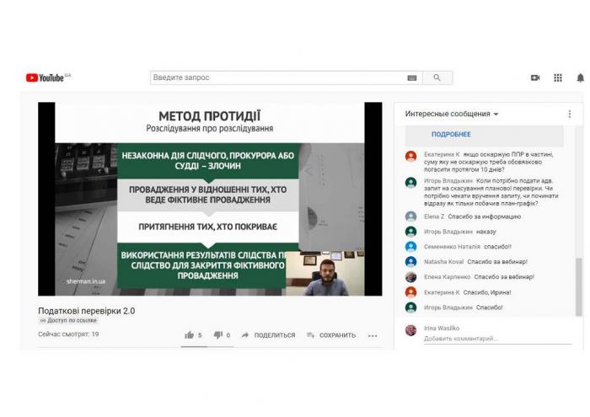Viewport: 590px width, 417px height.
Task: Click the Добавить комментарий chat input
Action: [x=489, y=339]
